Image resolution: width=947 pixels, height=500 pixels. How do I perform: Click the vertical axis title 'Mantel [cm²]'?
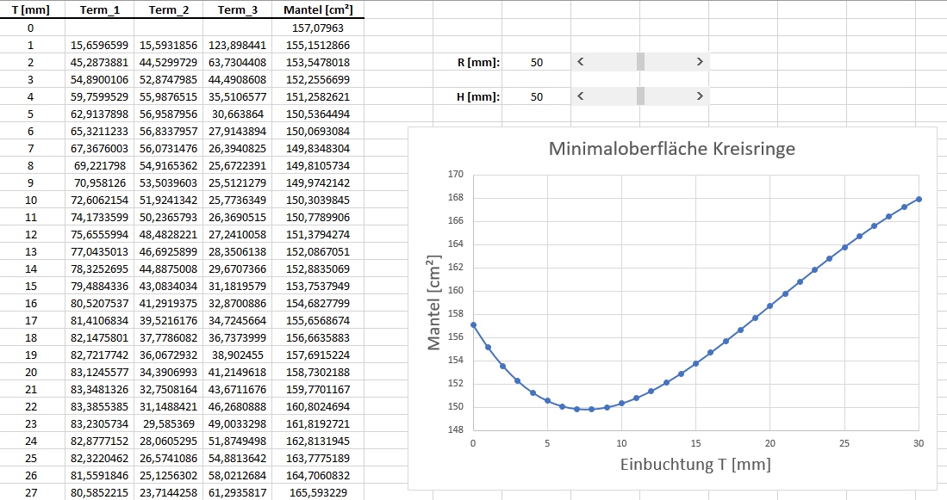(x=433, y=302)
